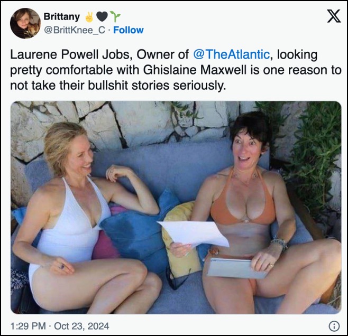Open Brittany's round profile avatar
Viewport: 348px width, 336px height.
[x=25, y=23]
